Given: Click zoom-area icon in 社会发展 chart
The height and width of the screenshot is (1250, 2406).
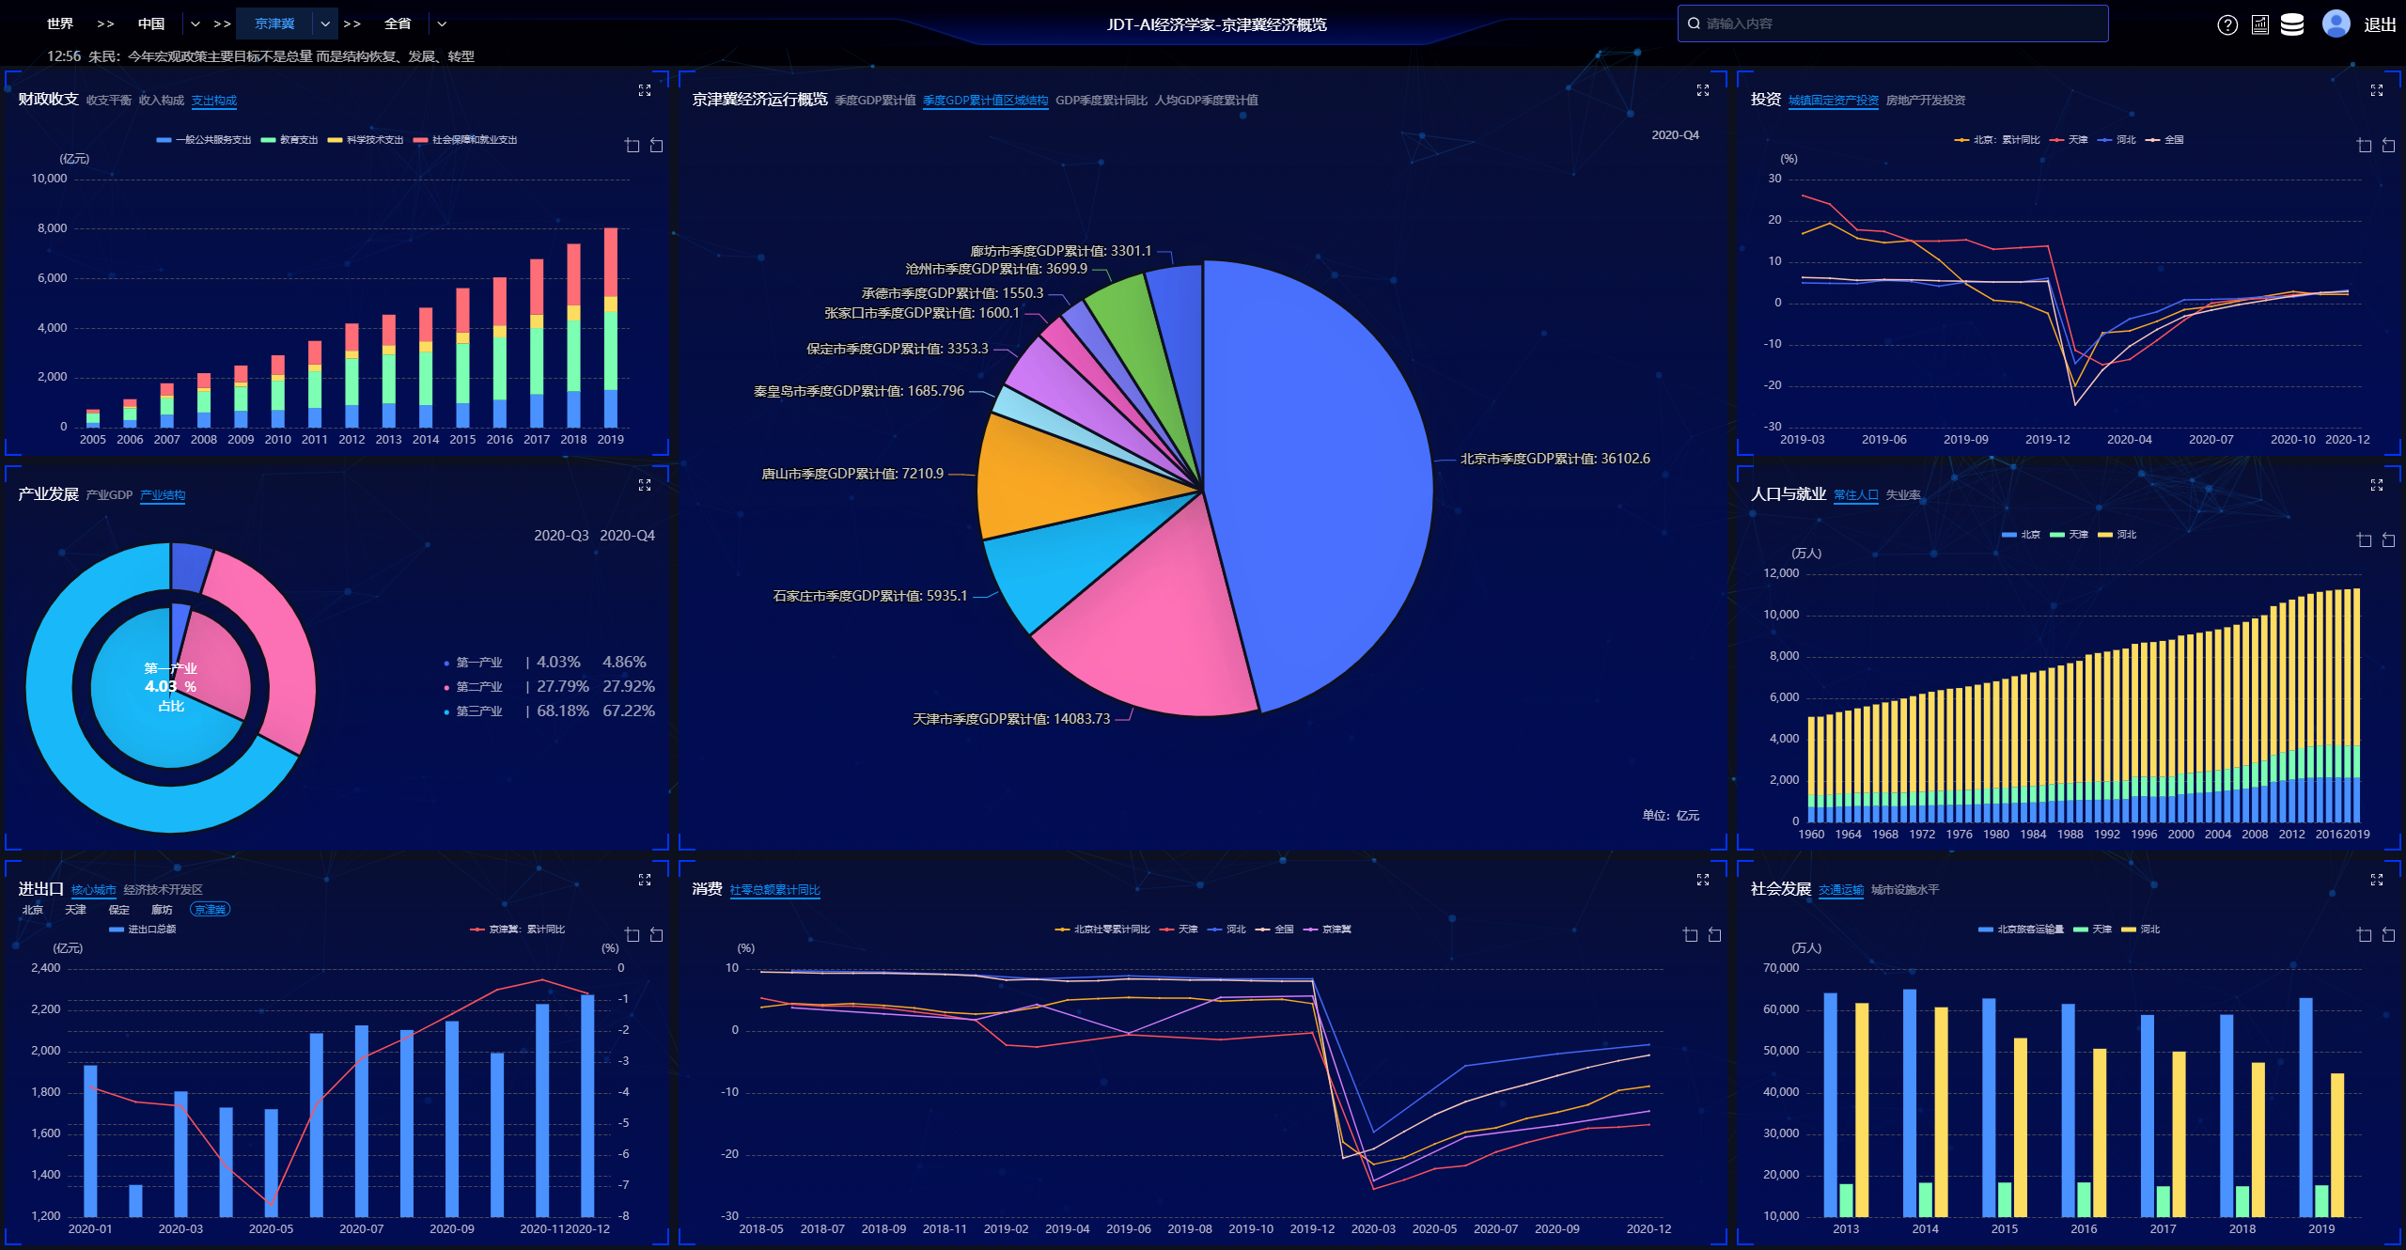Looking at the screenshot, I should click(2365, 935).
